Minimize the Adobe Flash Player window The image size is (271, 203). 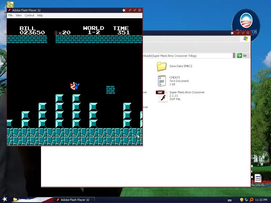pyautogui.click(x=130, y=10)
